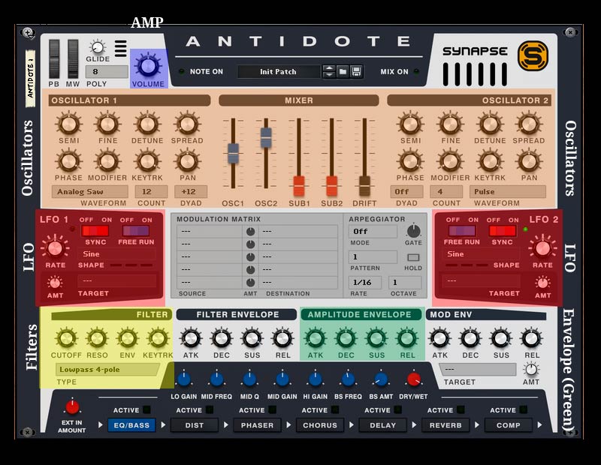Image resolution: width=601 pixels, height=465 pixels.
Task: Click the Synapse logo icon
Action: click(533, 56)
